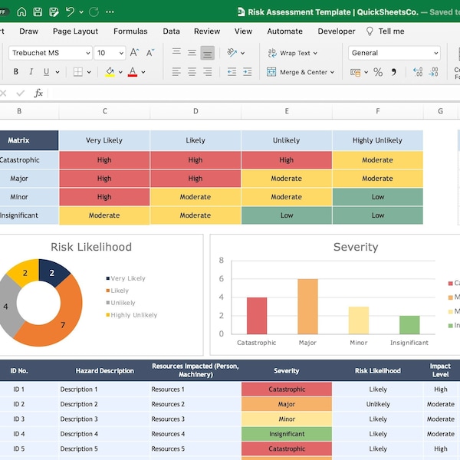Open Merge & Center dropdown arrow

(x=333, y=72)
